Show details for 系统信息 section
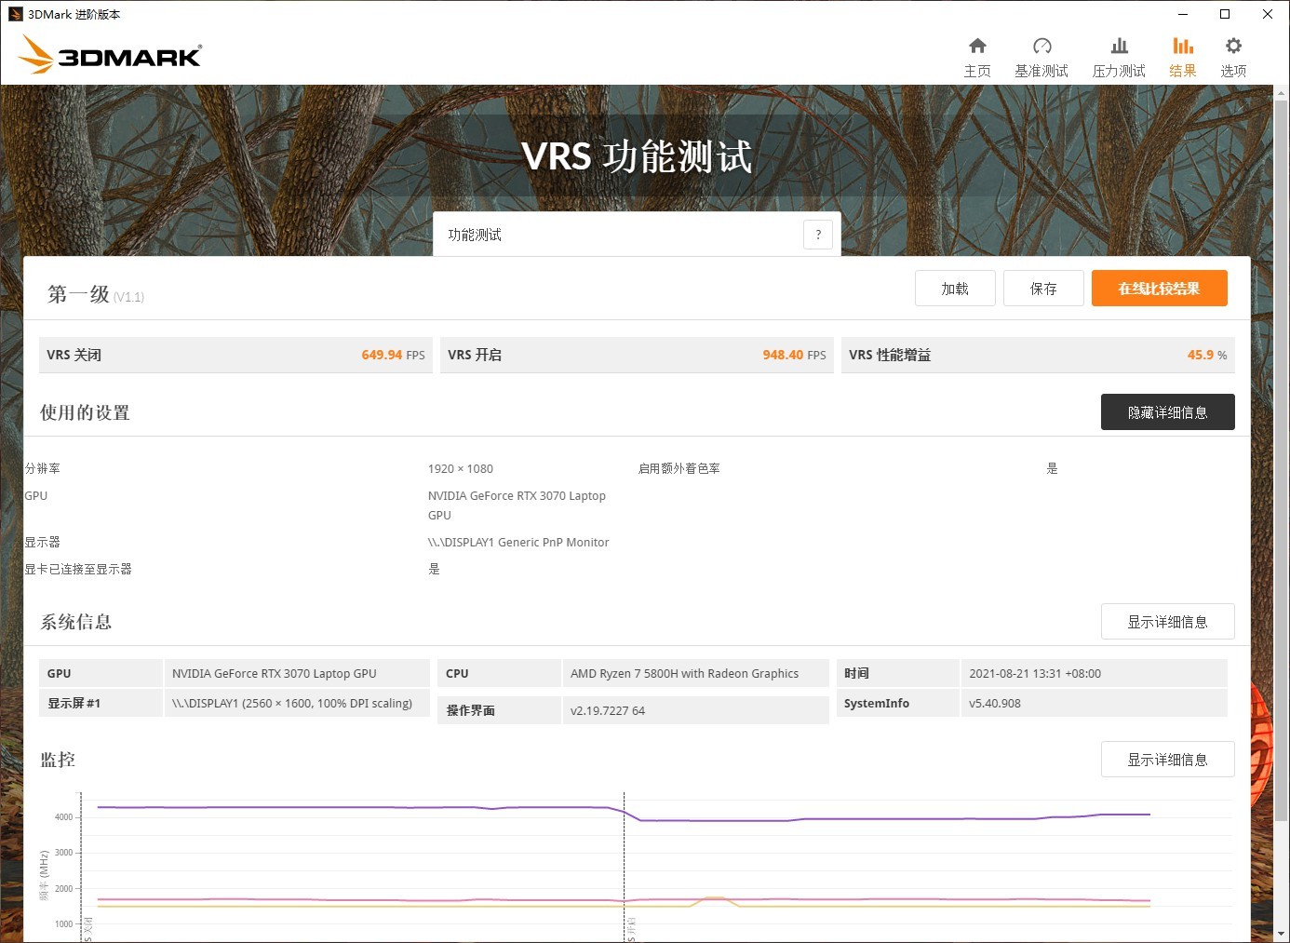This screenshot has height=943, width=1290. coord(1167,622)
